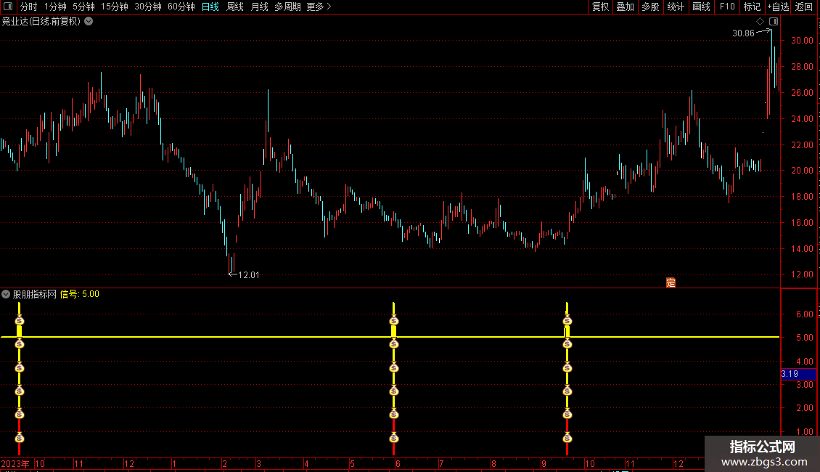
Task: Expand the 更多 periods menu
Action: coord(319,7)
